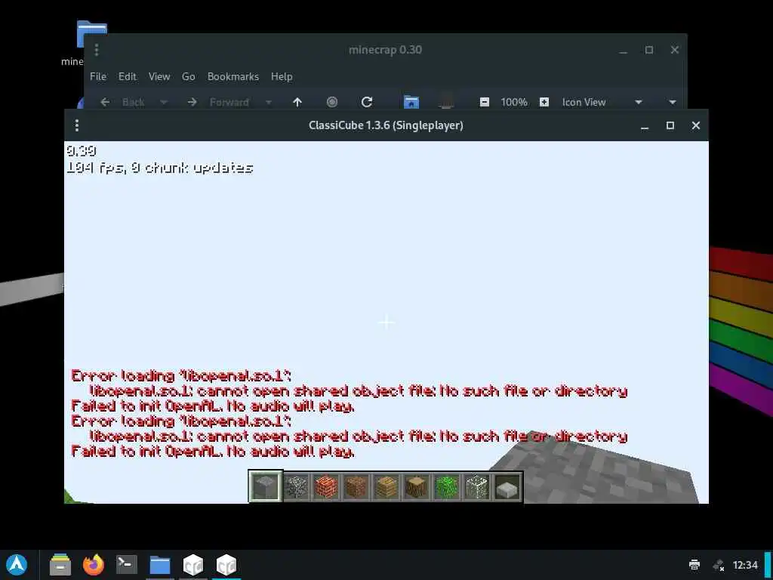Viewport: 773px width, 580px height.
Task: Open the application launcher on the taskbar
Action: pyautogui.click(x=17, y=565)
